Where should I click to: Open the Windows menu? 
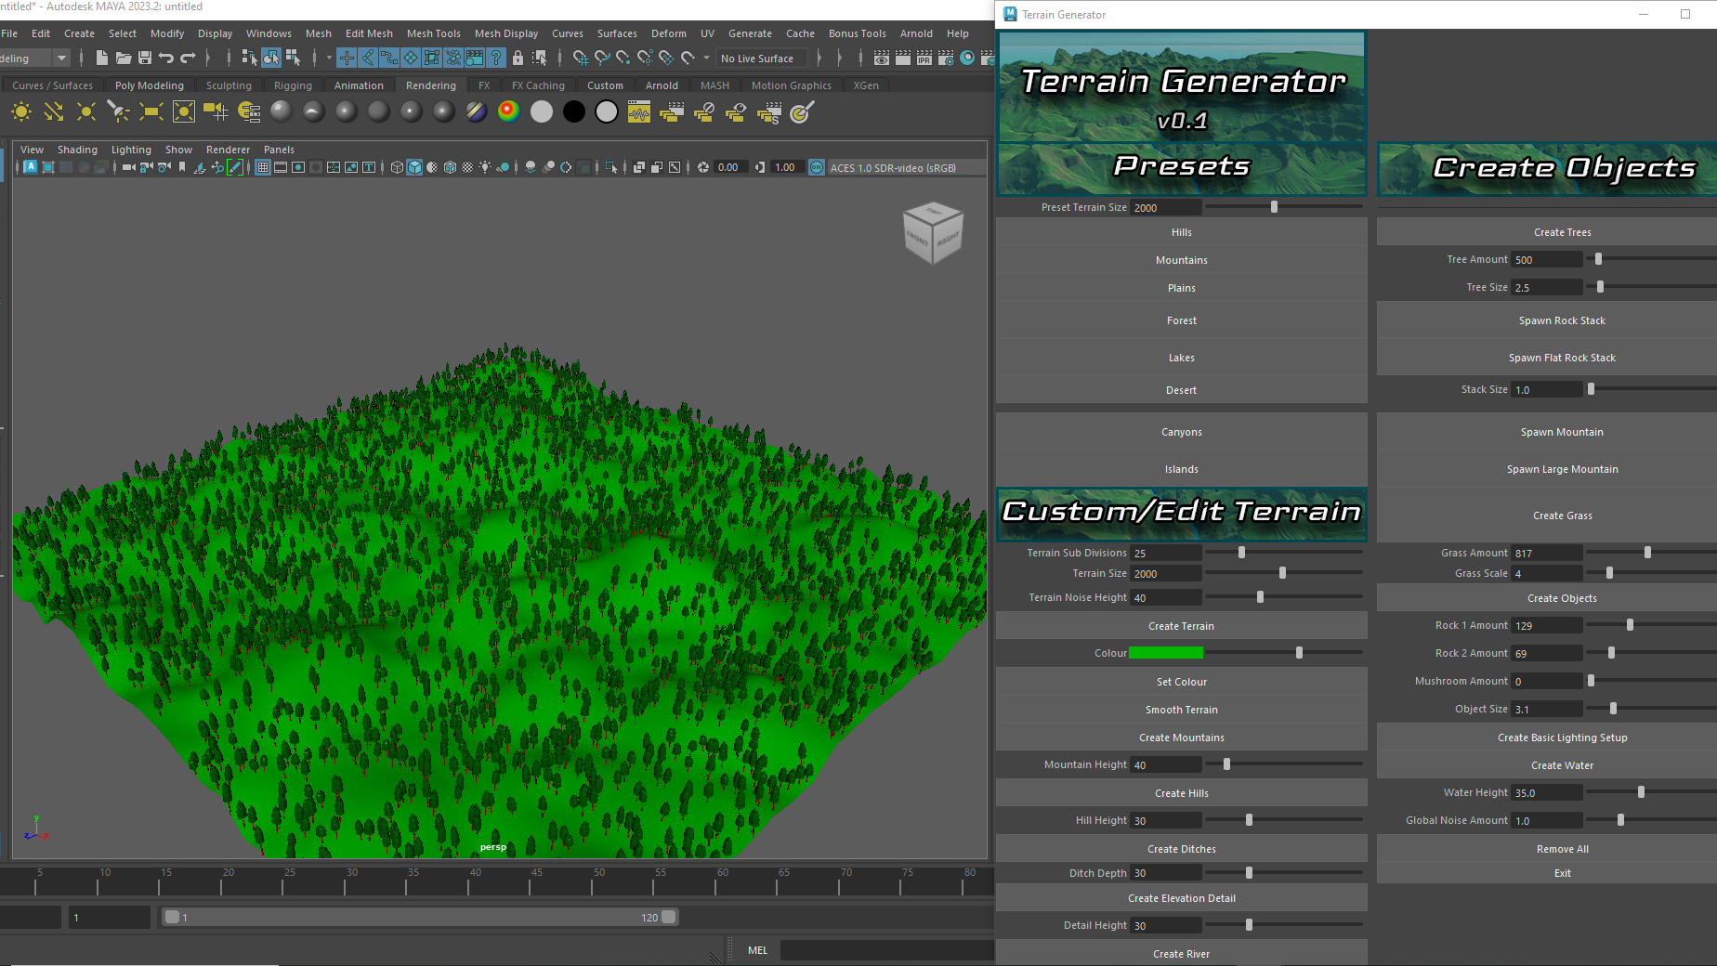coord(269,33)
